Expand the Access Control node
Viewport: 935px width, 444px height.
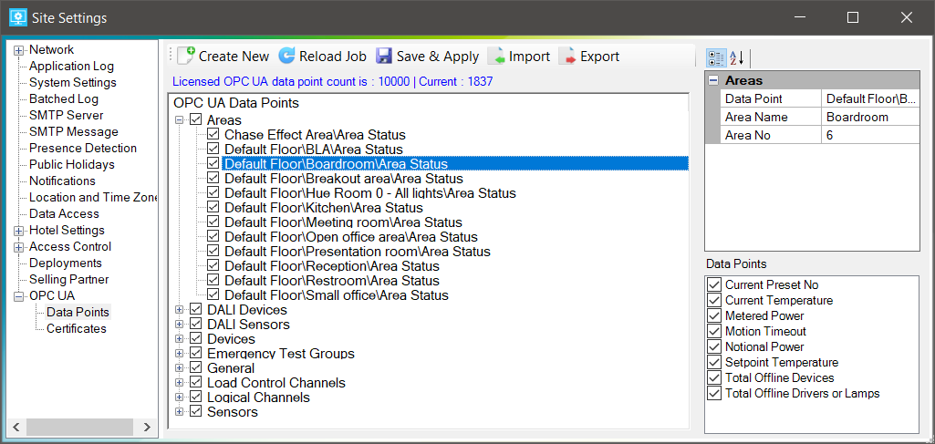click(19, 247)
